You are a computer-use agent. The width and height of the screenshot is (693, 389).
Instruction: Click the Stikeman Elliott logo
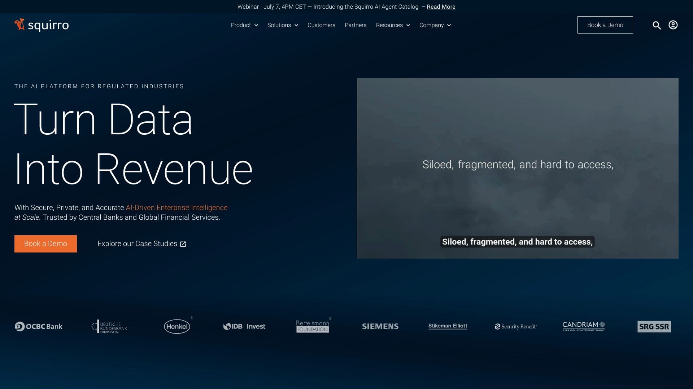pos(448,326)
